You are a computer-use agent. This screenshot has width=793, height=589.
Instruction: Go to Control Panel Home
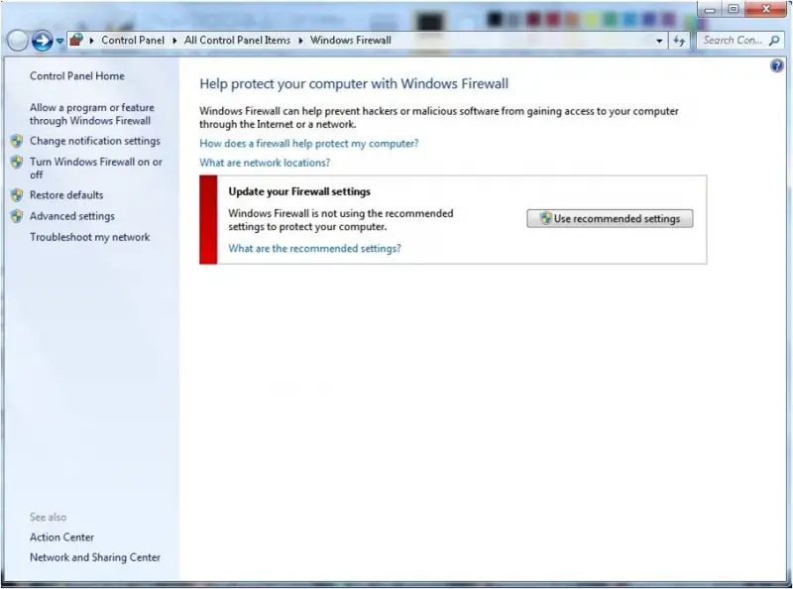click(x=77, y=76)
